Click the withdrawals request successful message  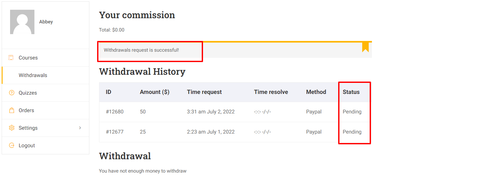pos(141,50)
